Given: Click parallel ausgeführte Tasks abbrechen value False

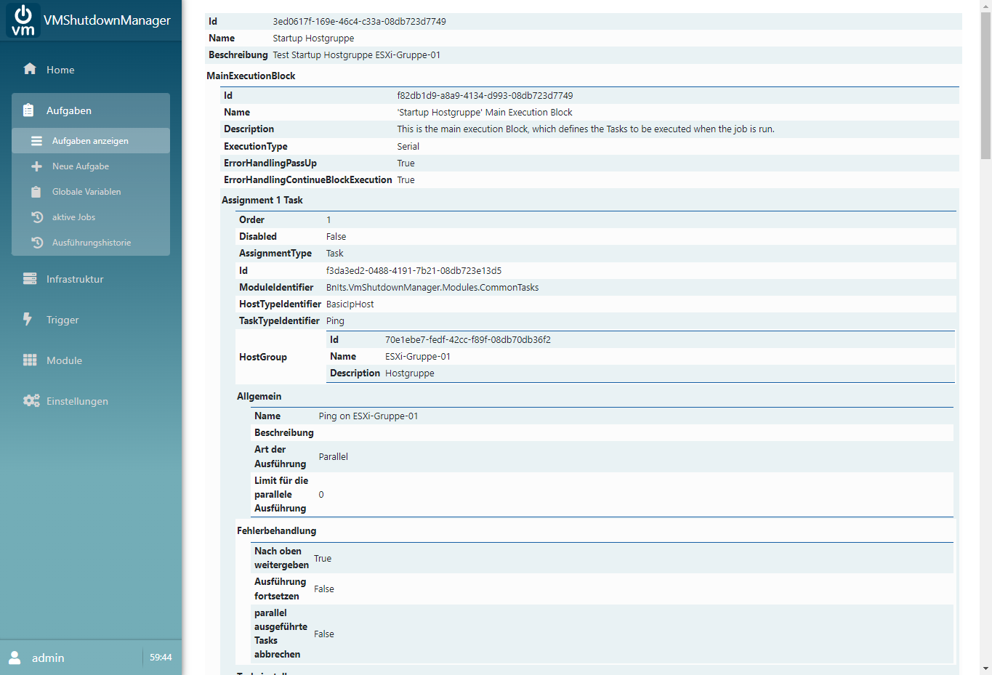Looking at the screenshot, I should pos(324,634).
